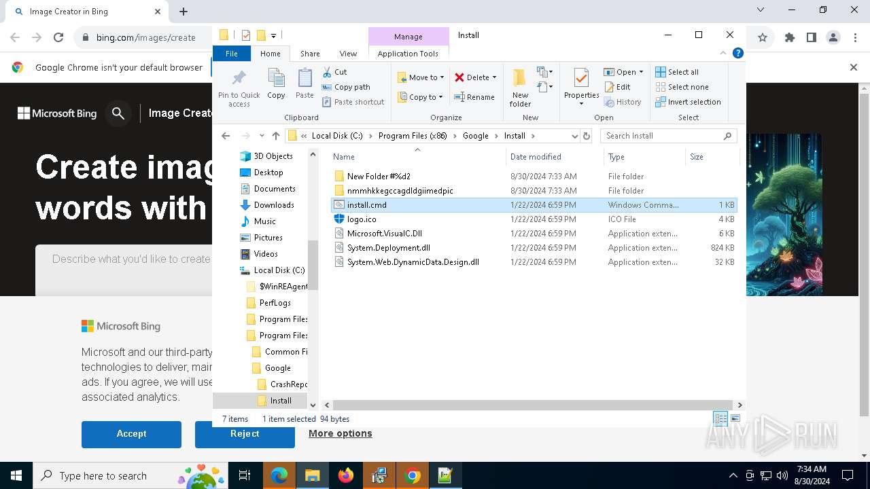The height and width of the screenshot is (489, 870).
Task: Expand the Move to dropdown
Action: click(x=442, y=77)
